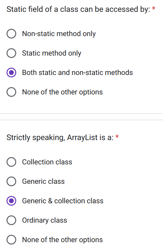Pick the 'None of the other options' radio for the ArrayList question
This screenshot has width=163, height=250.
click(x=11, y=240)
